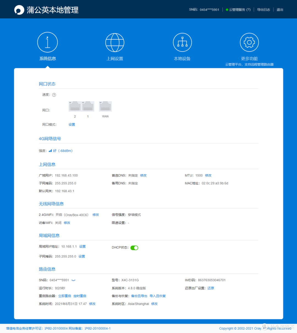
Task: Click MAC地址 value 02:0c:29:a3:9b:6d
Action: pyautogui.click(x=215, y=183)
